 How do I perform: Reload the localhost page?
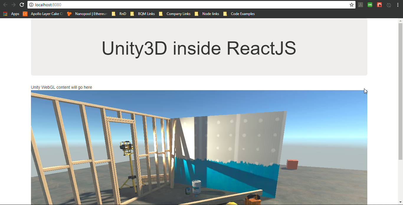pyautogui.click(x=22, y=5)
